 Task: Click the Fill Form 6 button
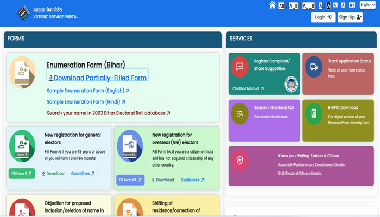22,174
